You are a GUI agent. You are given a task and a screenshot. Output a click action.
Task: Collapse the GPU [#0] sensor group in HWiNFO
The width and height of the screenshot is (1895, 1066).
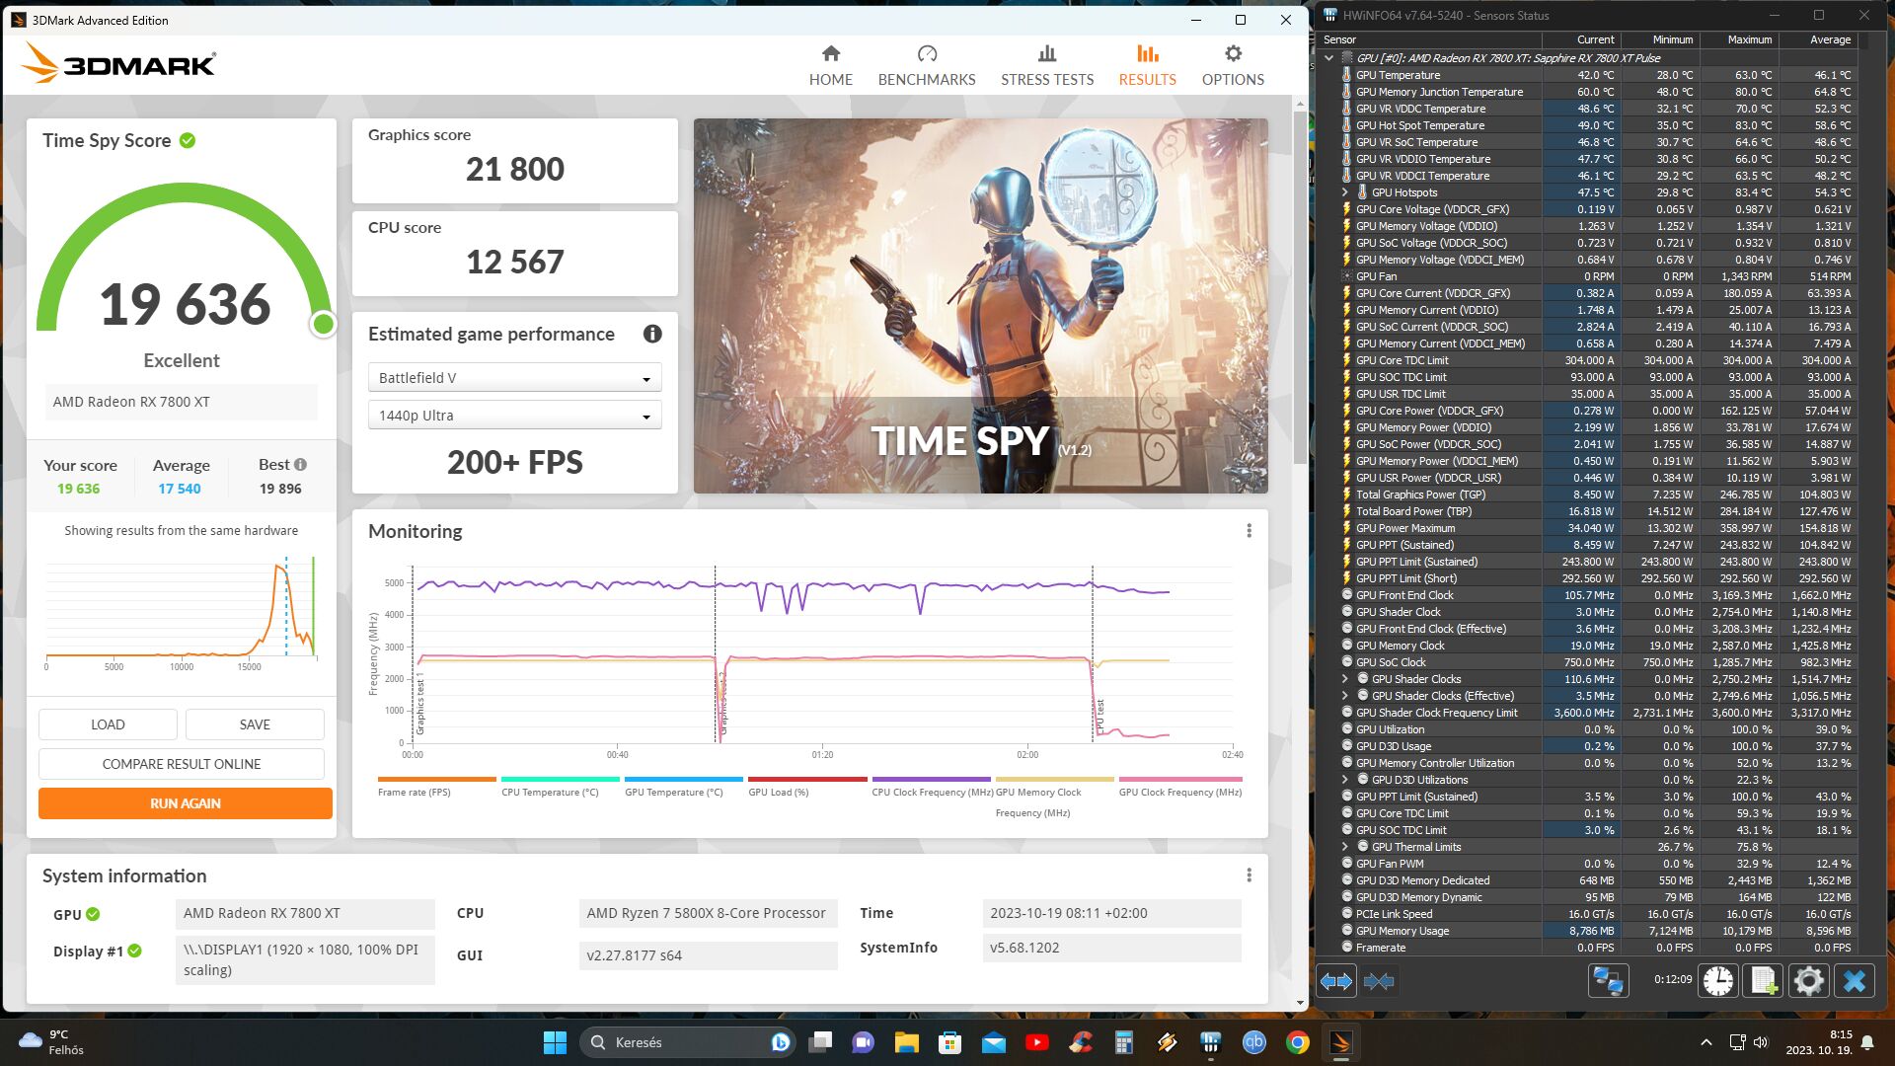click(1328, 58)
